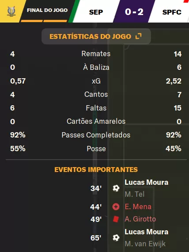Open M. Tel assist player name

click(135, 194)
